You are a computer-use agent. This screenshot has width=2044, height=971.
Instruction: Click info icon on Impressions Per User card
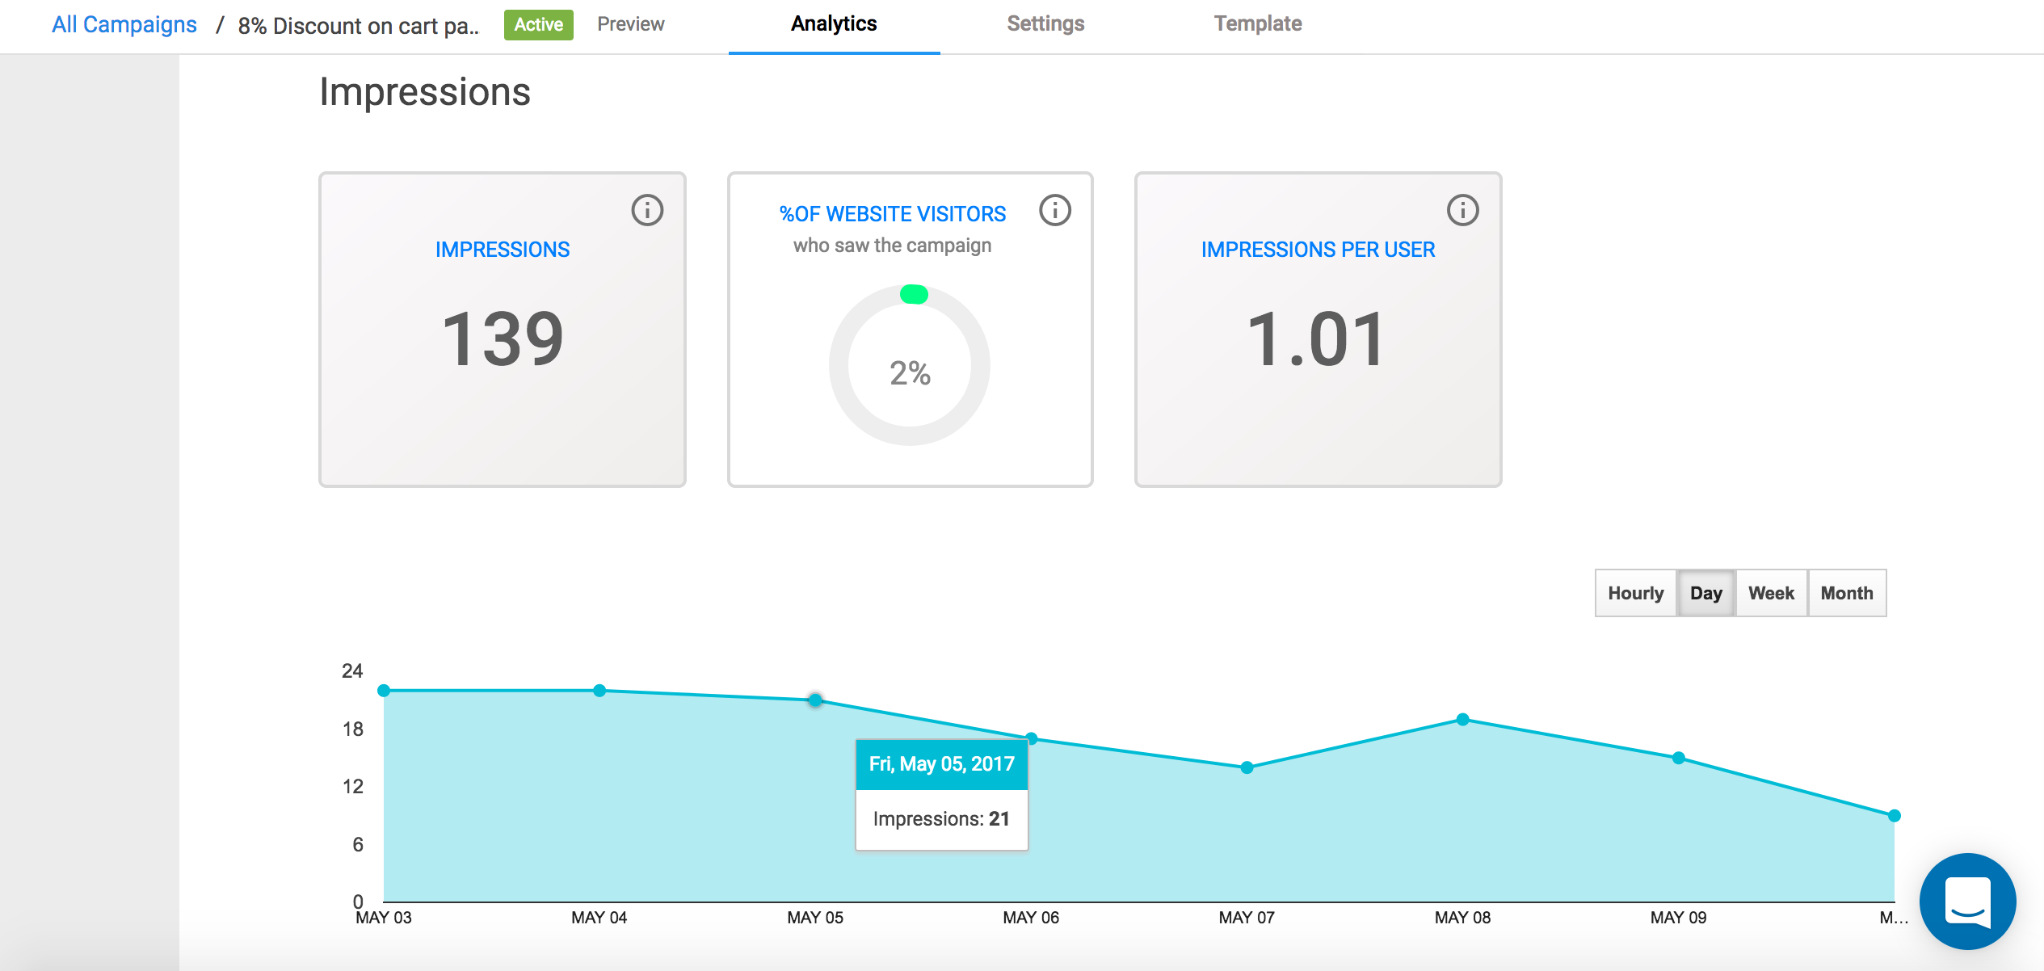(1462, 210)
